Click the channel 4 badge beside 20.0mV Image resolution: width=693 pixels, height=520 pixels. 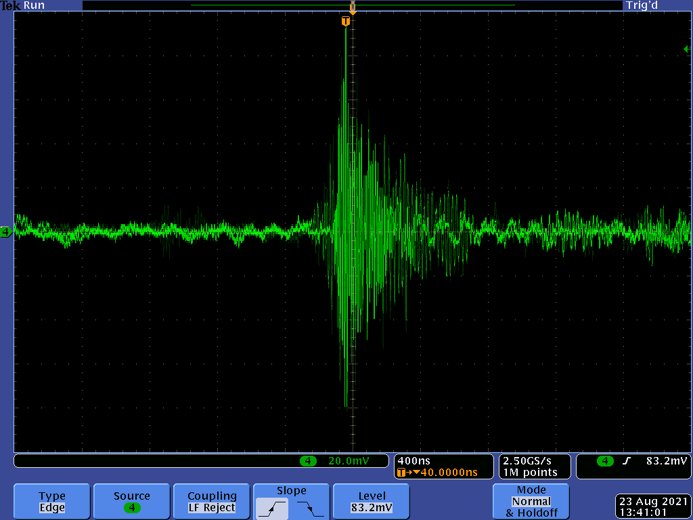coord(308,461)
